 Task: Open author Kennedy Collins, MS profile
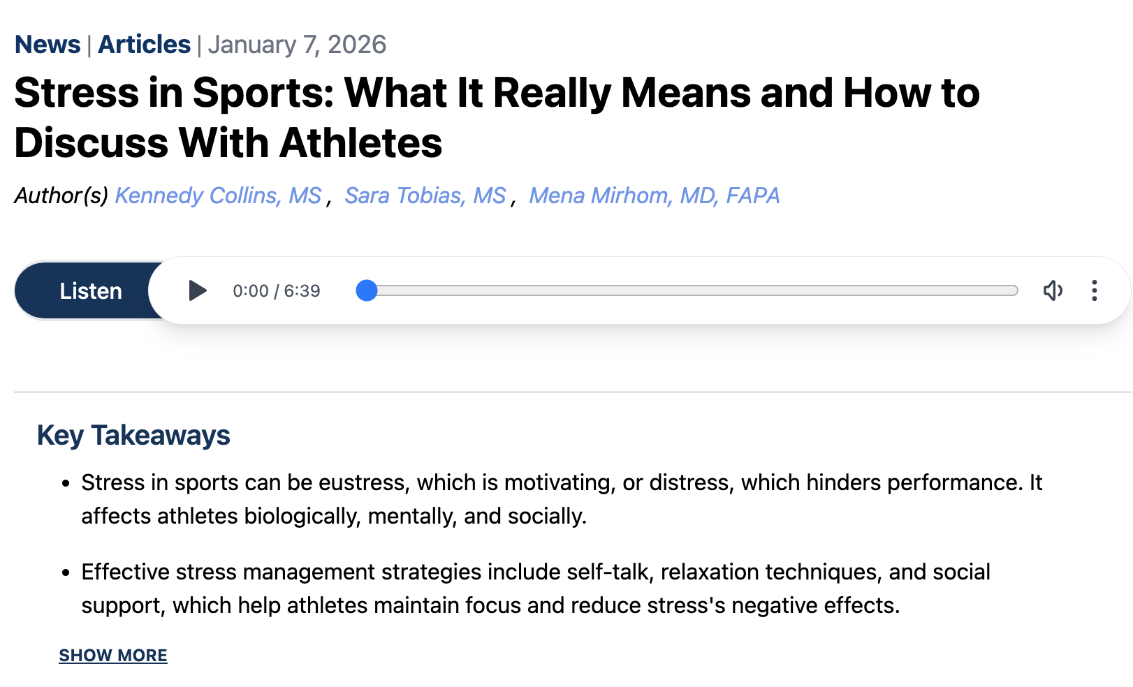[x=218, y=195]
